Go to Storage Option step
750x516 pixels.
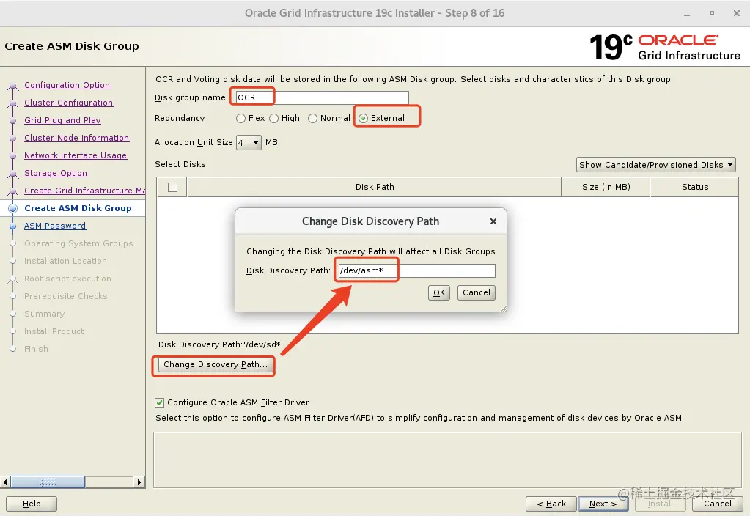(x=56, y=173)
